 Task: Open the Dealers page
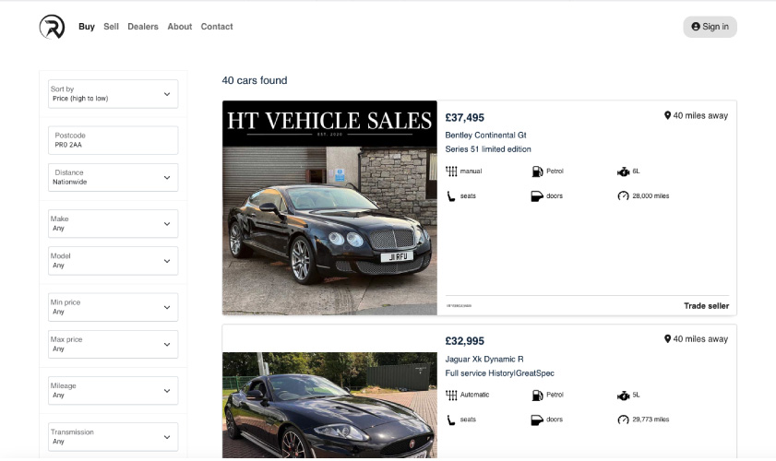pos(143,27)
